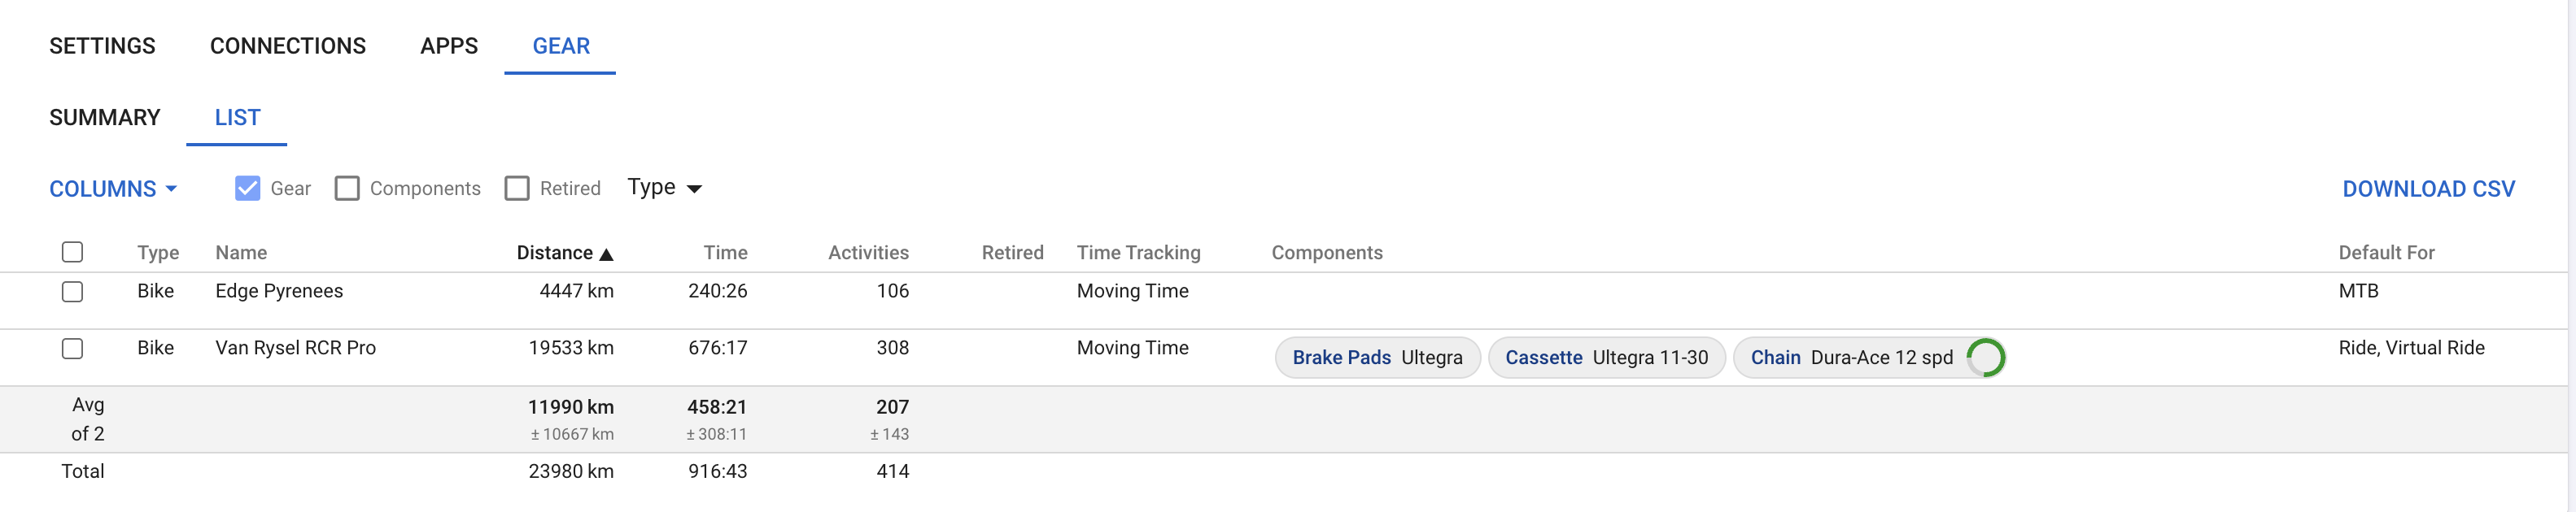Click the chain wear progress ring icon

pyautogui.click(x=1985, y=358)
